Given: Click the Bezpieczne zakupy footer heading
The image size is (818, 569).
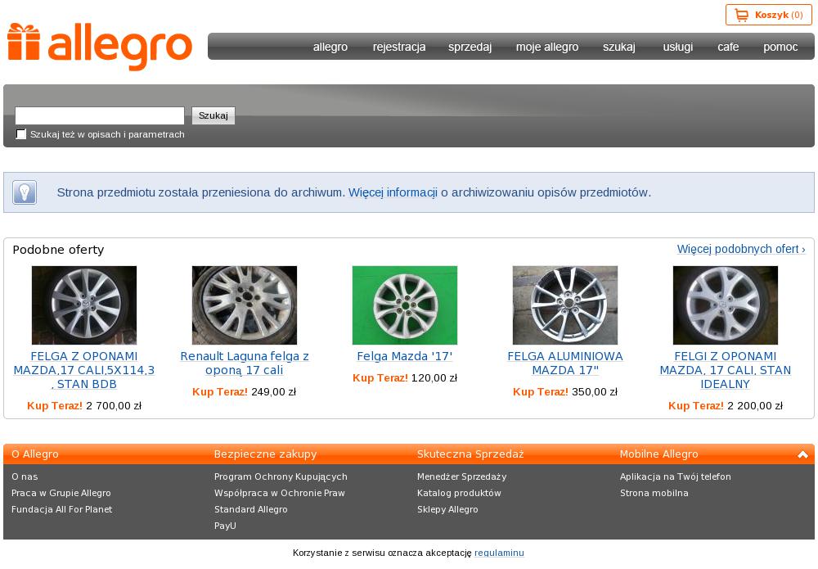Looking at the screenshot, I should (266, 454).
